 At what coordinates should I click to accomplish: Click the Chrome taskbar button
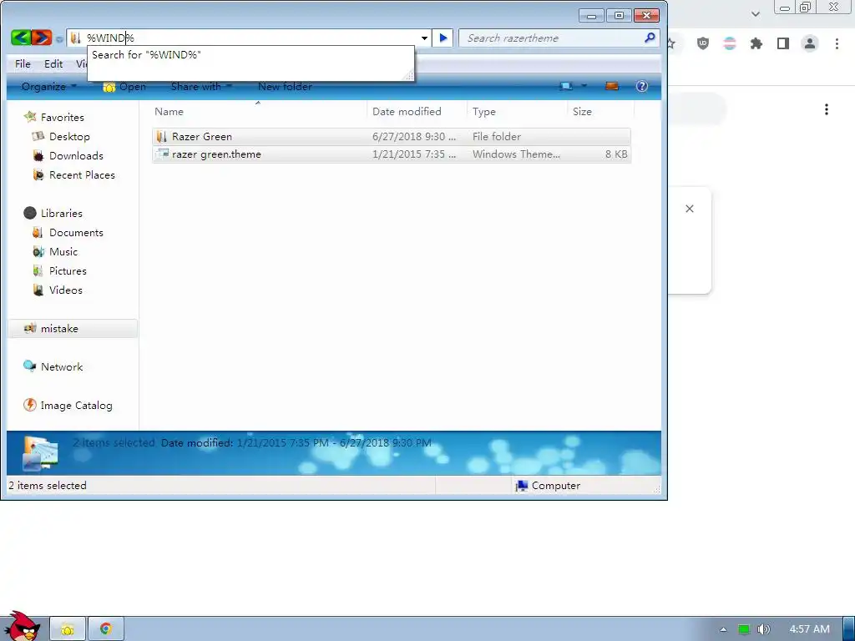click(106, 629)
